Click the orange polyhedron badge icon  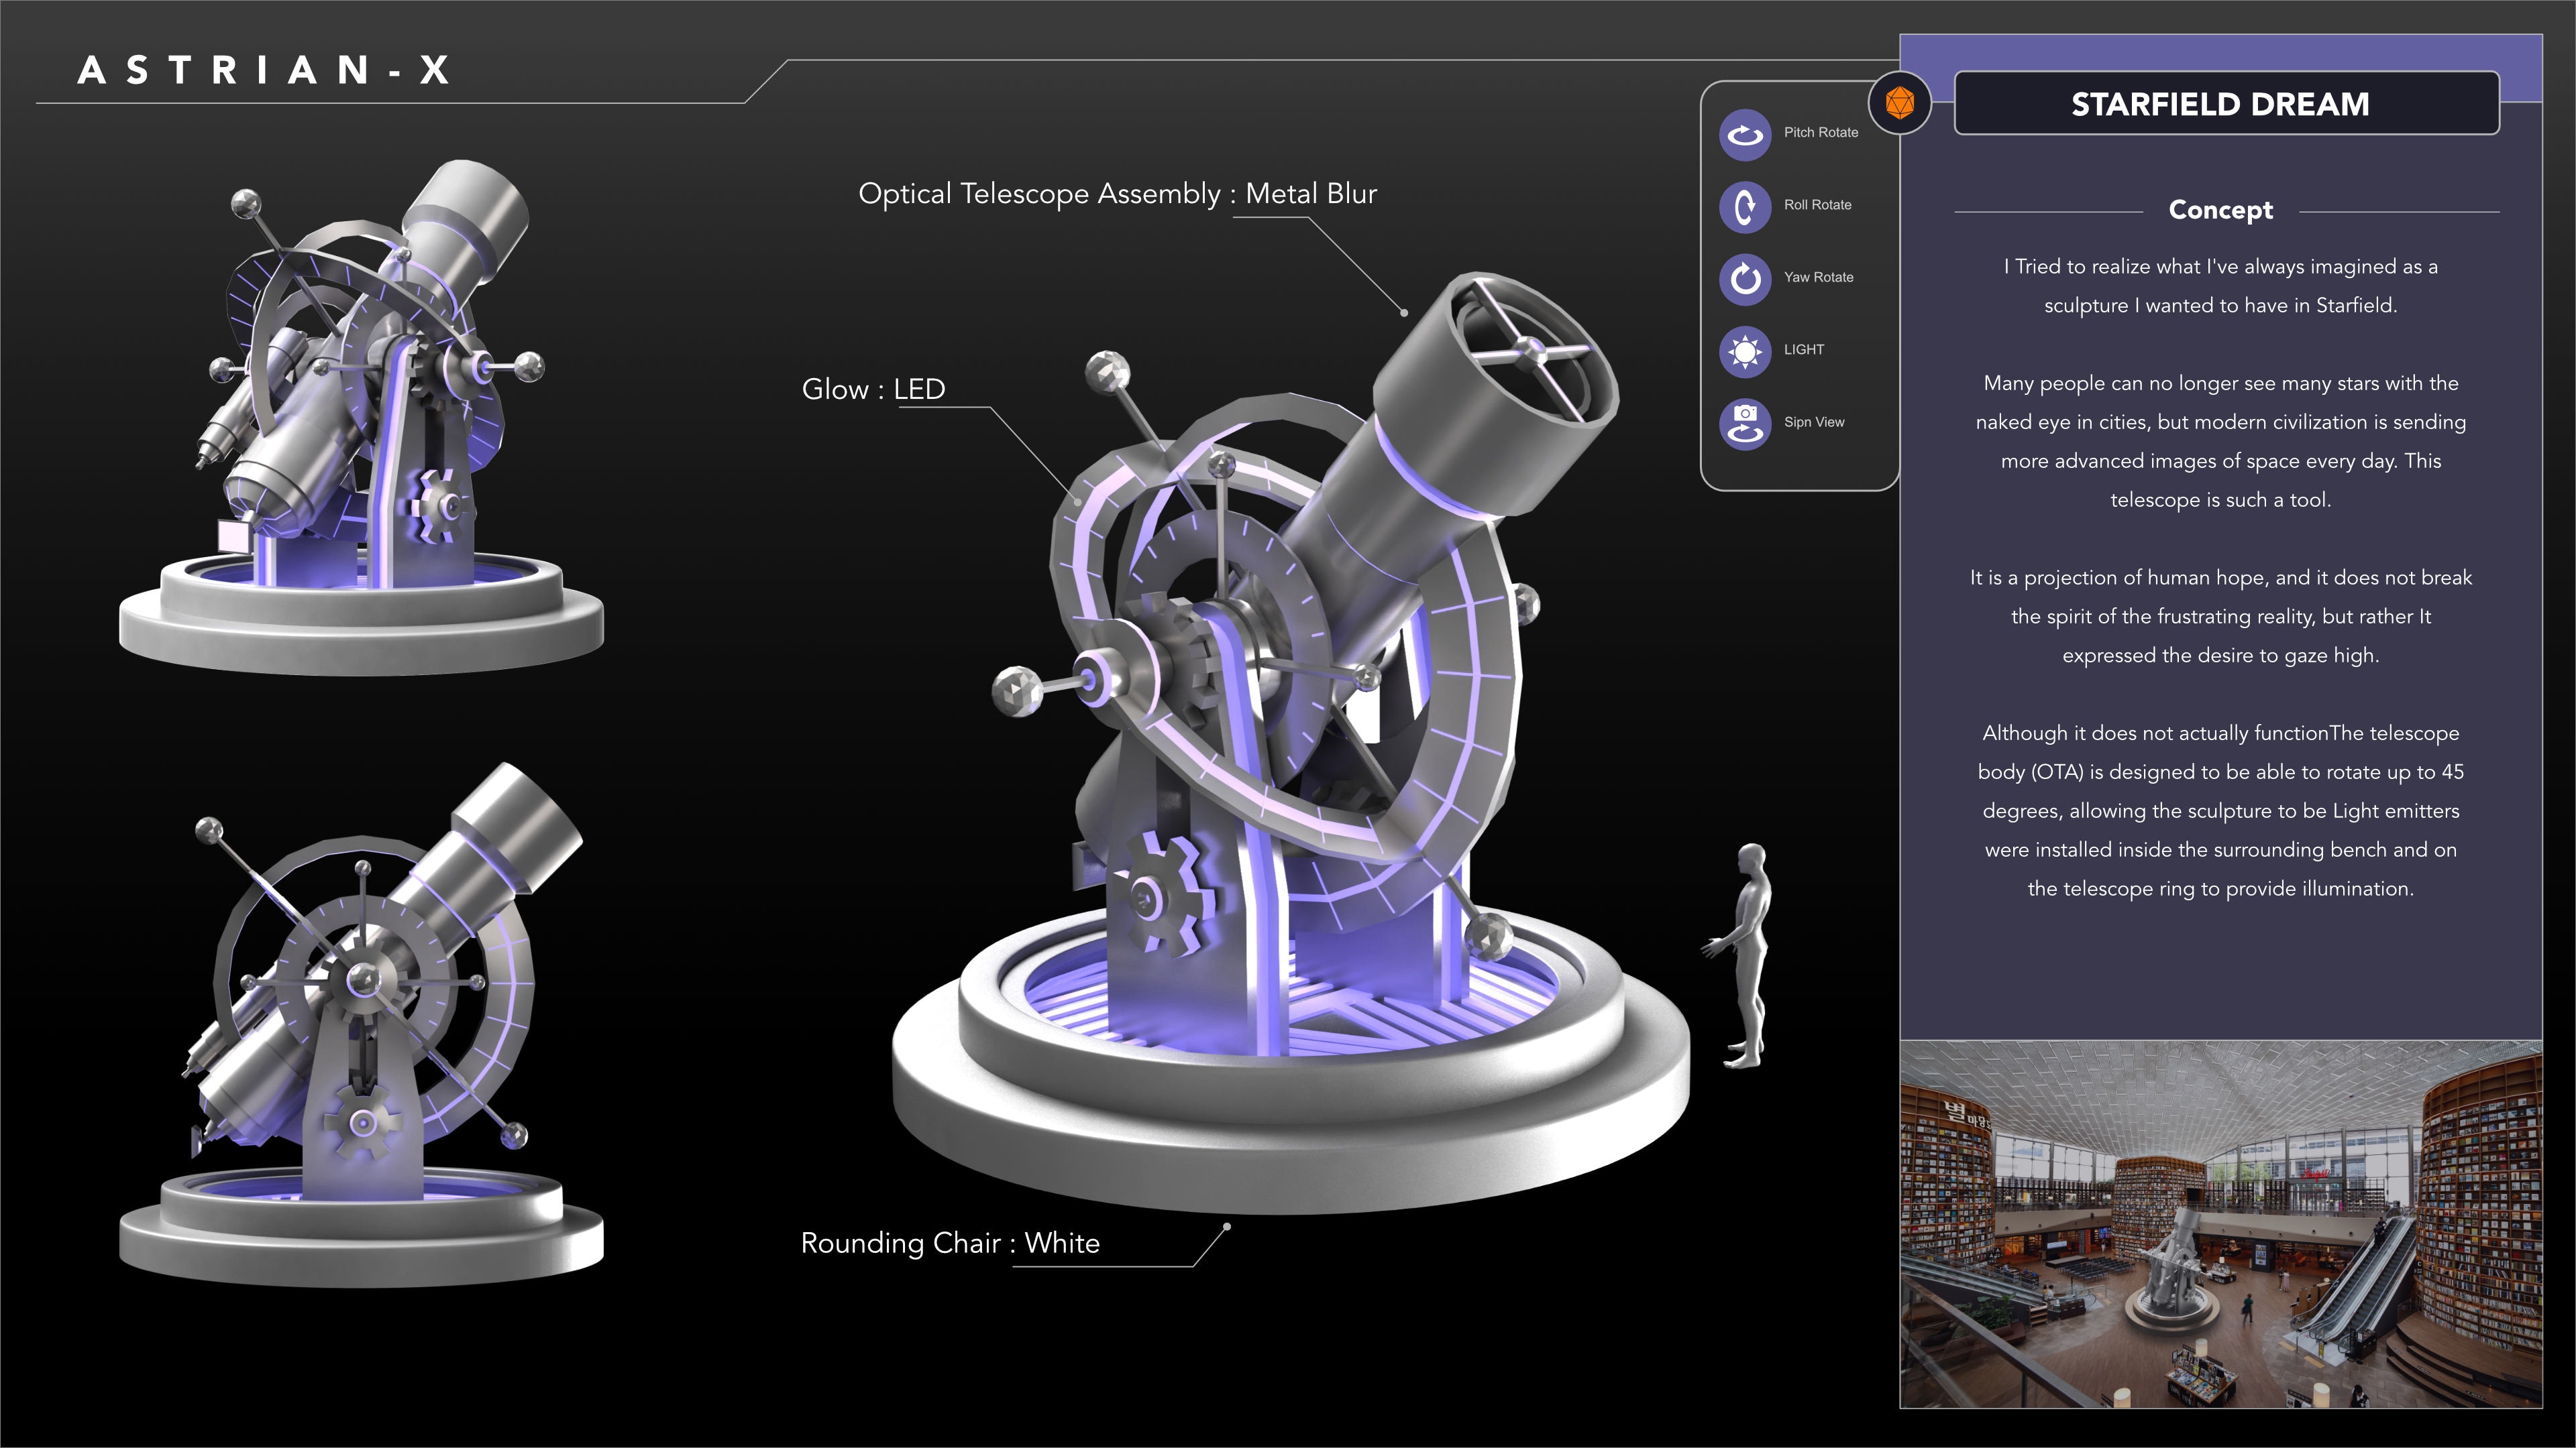1900,102
